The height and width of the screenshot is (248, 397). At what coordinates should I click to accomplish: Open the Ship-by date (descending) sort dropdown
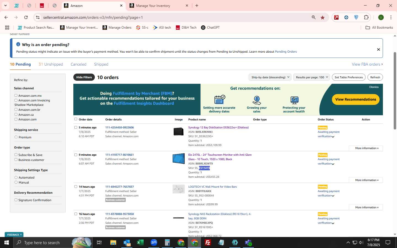pos(270,77)
